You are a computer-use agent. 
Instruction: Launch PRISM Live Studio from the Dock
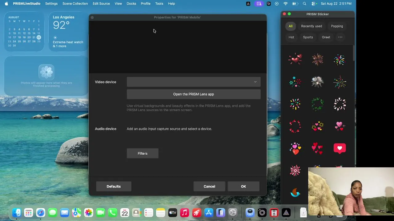(286, 212)
